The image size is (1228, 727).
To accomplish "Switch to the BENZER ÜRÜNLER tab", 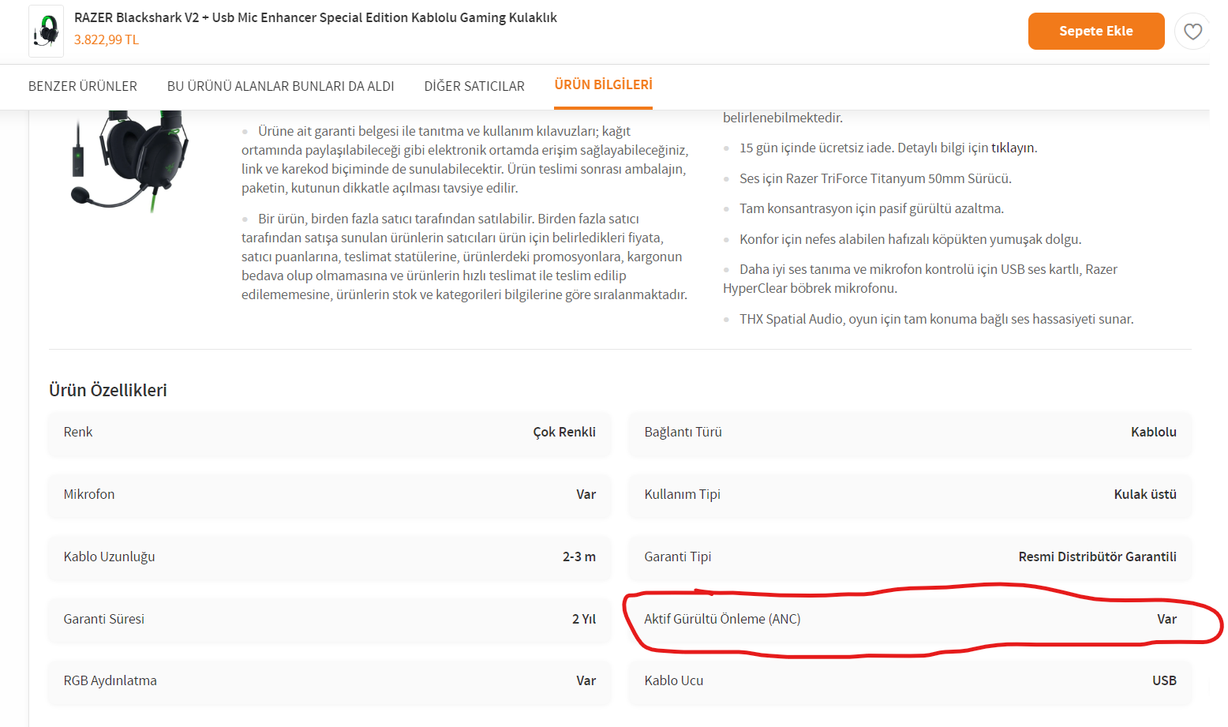I will click(x=83, y=86).
